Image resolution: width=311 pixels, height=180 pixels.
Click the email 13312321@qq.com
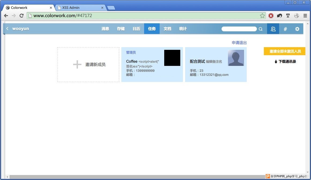coord(214,75)
